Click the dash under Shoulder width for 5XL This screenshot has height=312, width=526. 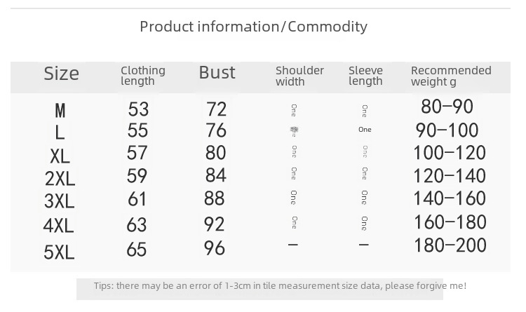pos(293,245)
